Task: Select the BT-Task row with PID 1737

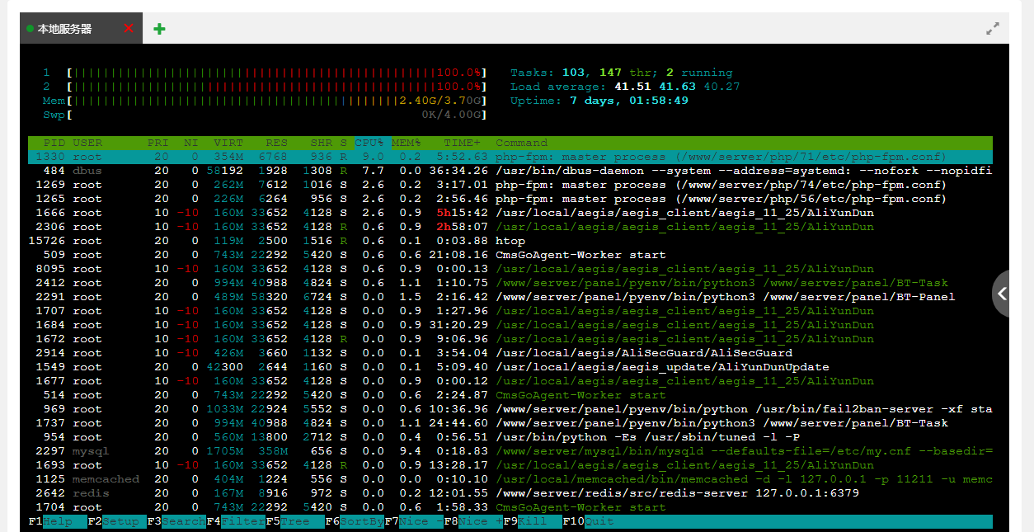Action: click(x=510, y=423)
